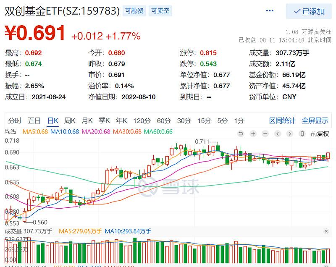Open the more options ellipsis next to 已添加
Viewport: 336px width, 267px height.
pyautogui.click(x=269, y=11)
